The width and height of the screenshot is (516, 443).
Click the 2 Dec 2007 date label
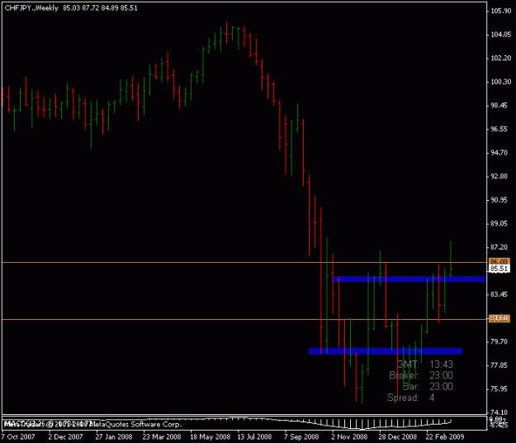pos(65,436)
